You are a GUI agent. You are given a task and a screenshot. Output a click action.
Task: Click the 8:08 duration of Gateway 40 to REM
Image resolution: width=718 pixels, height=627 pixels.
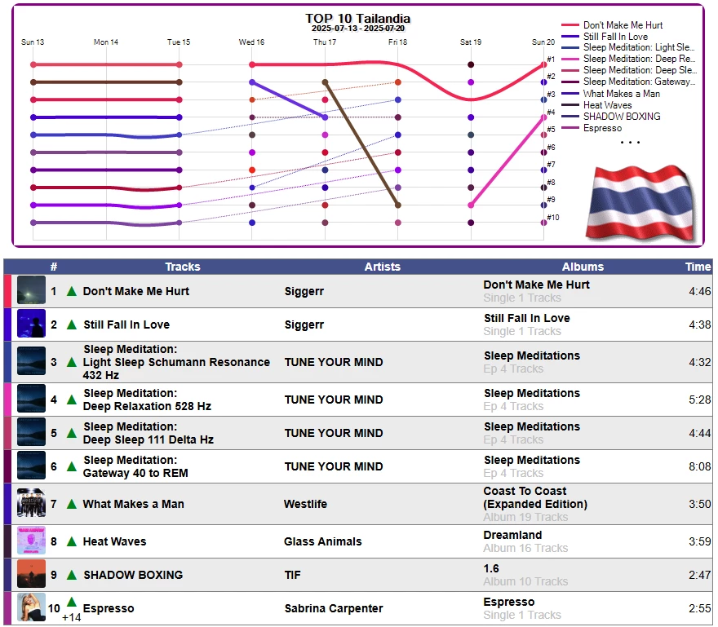700,466
